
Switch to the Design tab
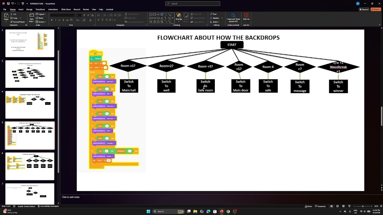pyautogui.click(x=29, y=10)
